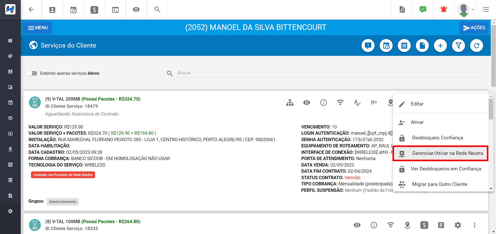
Task: Click the application logo at top left
Action: click(x=10, y=10)
